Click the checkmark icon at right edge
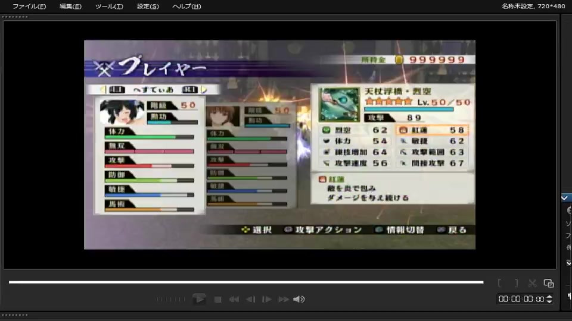572x321 pixels. point(565,197)
